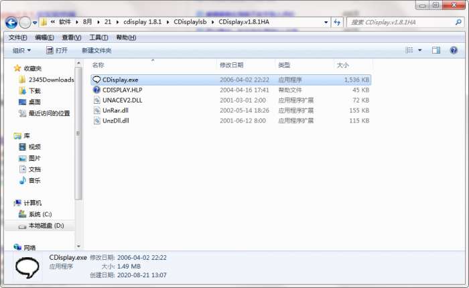Click 新建文件夹 in toolbar
The height and width of the screenshot is (288, 469).
[x=96, y=50]
